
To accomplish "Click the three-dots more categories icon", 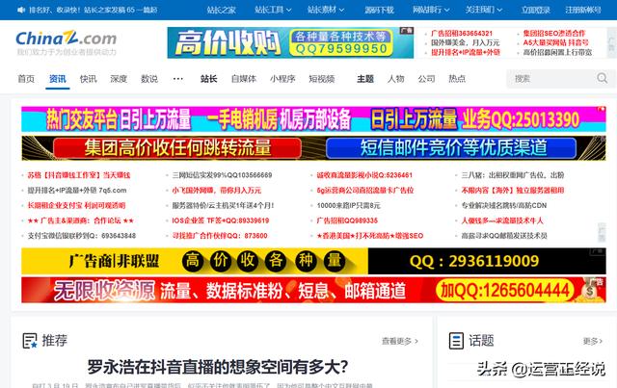I will 177,79.
